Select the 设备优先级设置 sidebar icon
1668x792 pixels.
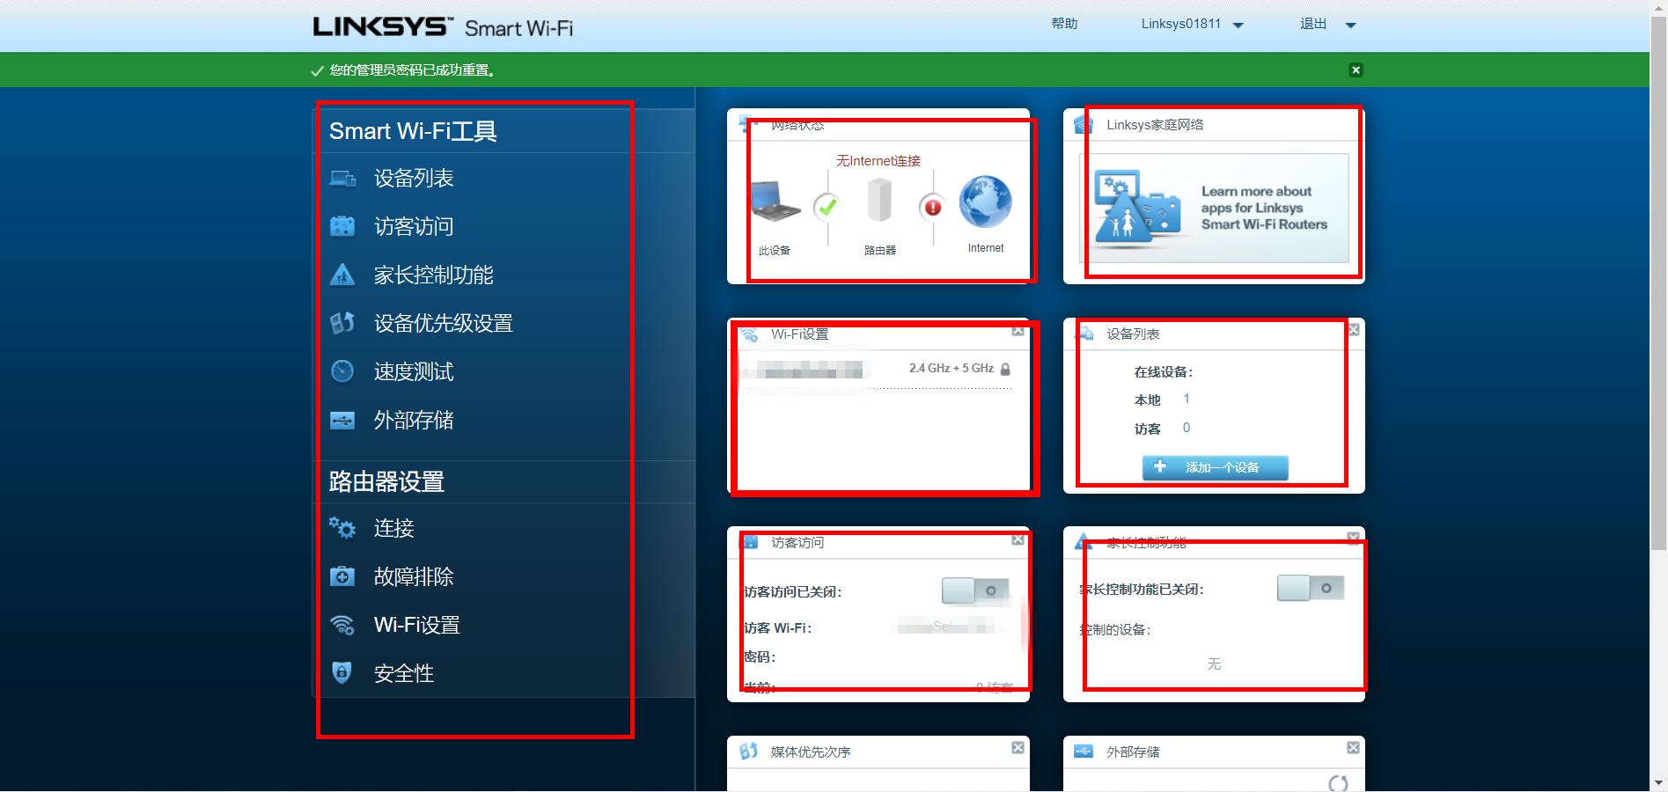coord(344,323)
